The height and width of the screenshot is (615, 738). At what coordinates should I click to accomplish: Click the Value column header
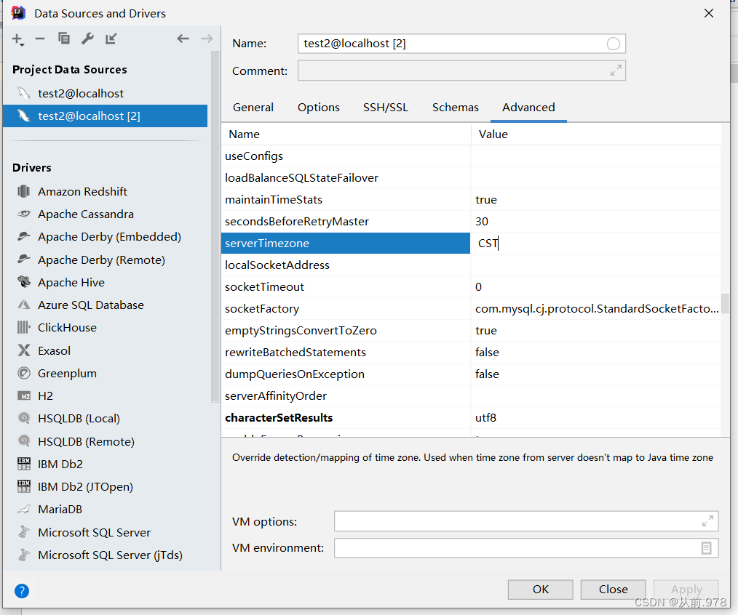coord(596,134)
